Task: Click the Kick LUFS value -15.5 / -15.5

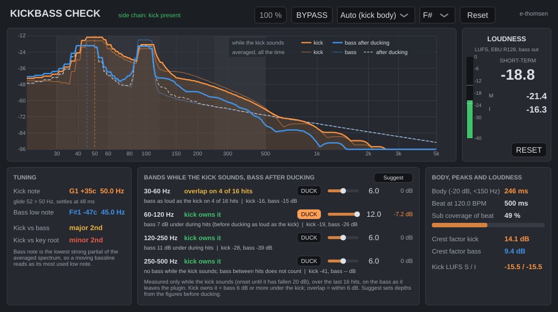Action: (x=523, y=266)
